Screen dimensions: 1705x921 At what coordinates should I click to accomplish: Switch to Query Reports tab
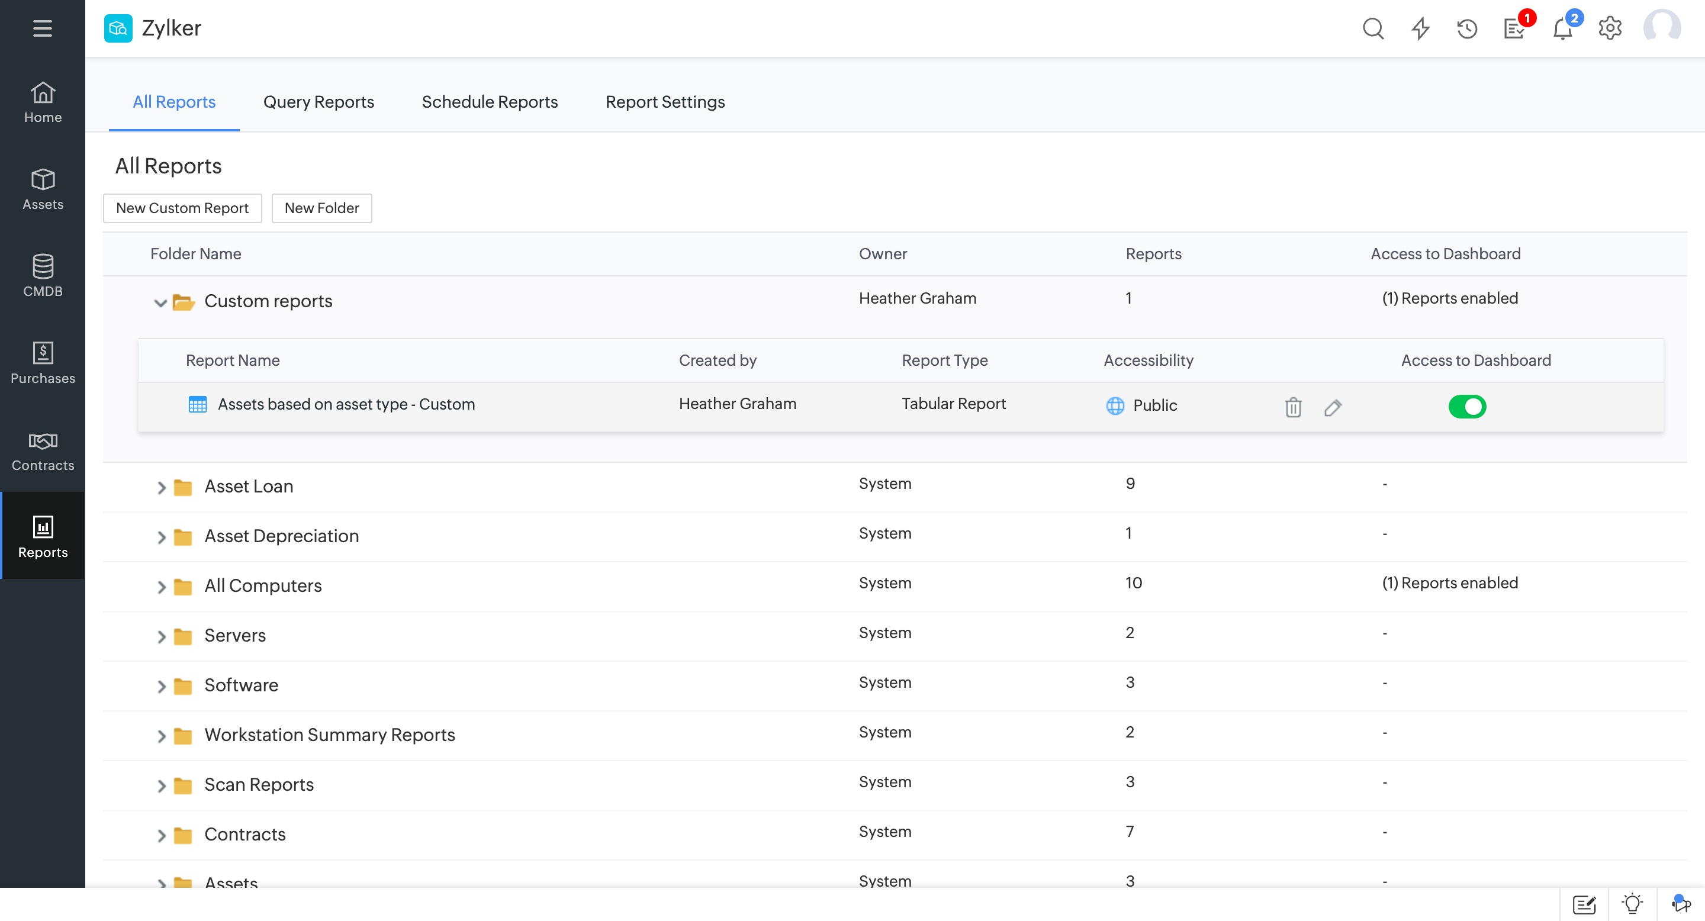click(319, 102)
